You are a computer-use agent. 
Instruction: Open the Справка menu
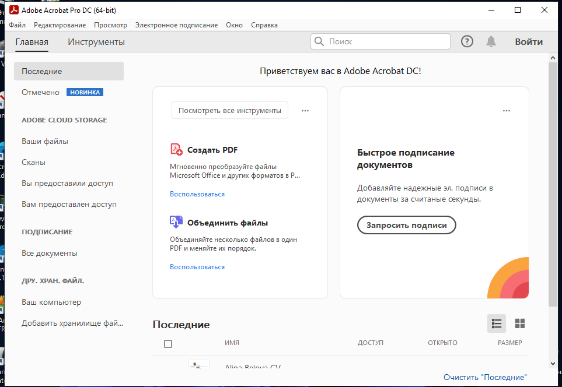264,25
